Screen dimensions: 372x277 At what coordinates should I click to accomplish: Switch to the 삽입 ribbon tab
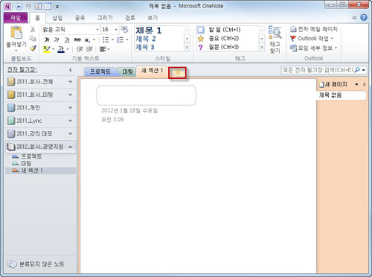click(57, 18)
